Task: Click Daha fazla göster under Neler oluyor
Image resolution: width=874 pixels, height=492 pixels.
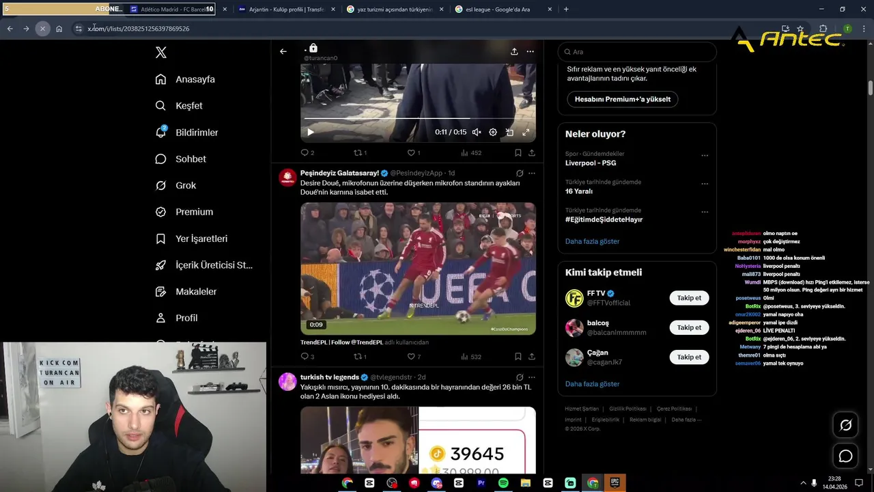Action: pos(592,241)
